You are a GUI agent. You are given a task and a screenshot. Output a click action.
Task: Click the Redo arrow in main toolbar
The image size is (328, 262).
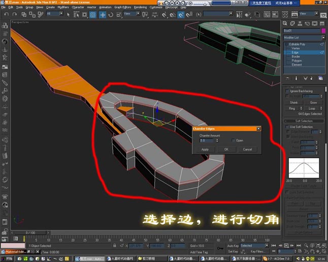click(15, 14)
